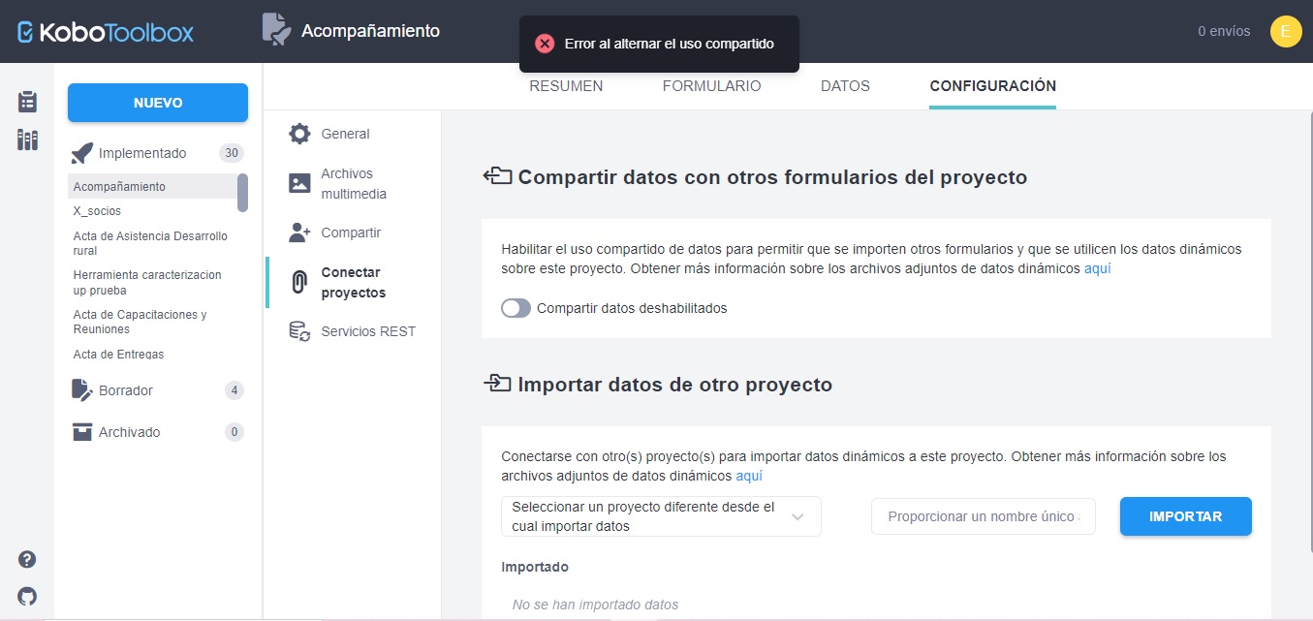Select the Conectar proyectos paperclip icon

pyautogui.click(x=298, y=282)
